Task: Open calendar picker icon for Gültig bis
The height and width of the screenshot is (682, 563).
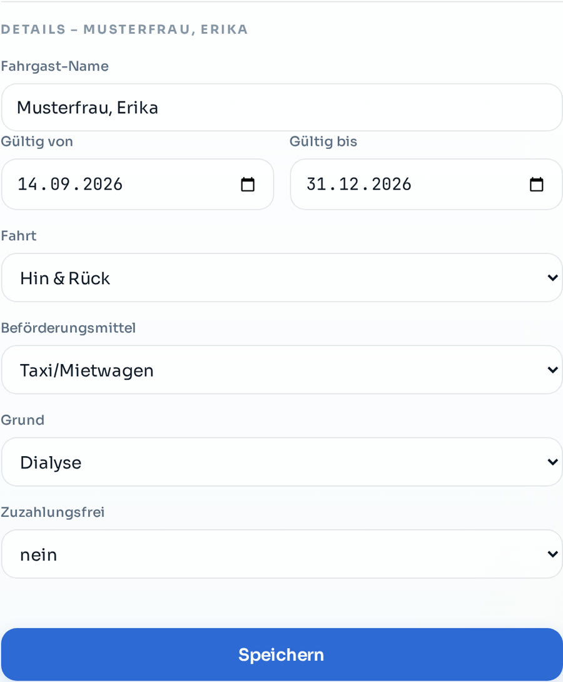Action: click(x=537, y=185)
